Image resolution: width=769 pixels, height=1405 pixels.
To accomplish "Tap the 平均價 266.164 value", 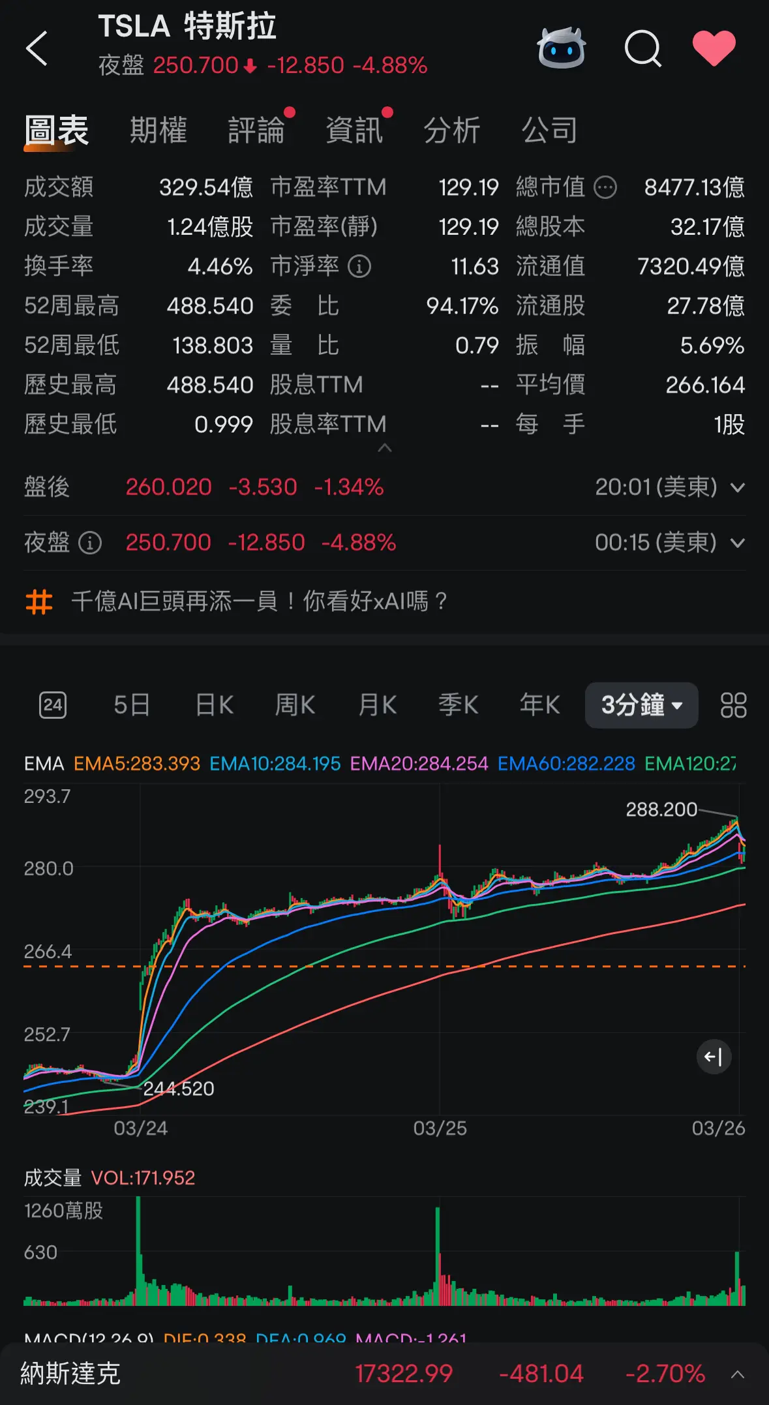I will [705, 385].
